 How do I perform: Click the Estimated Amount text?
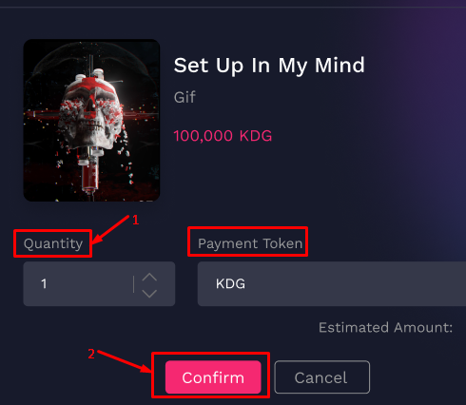pyautogui.click(x=385, y=327)
